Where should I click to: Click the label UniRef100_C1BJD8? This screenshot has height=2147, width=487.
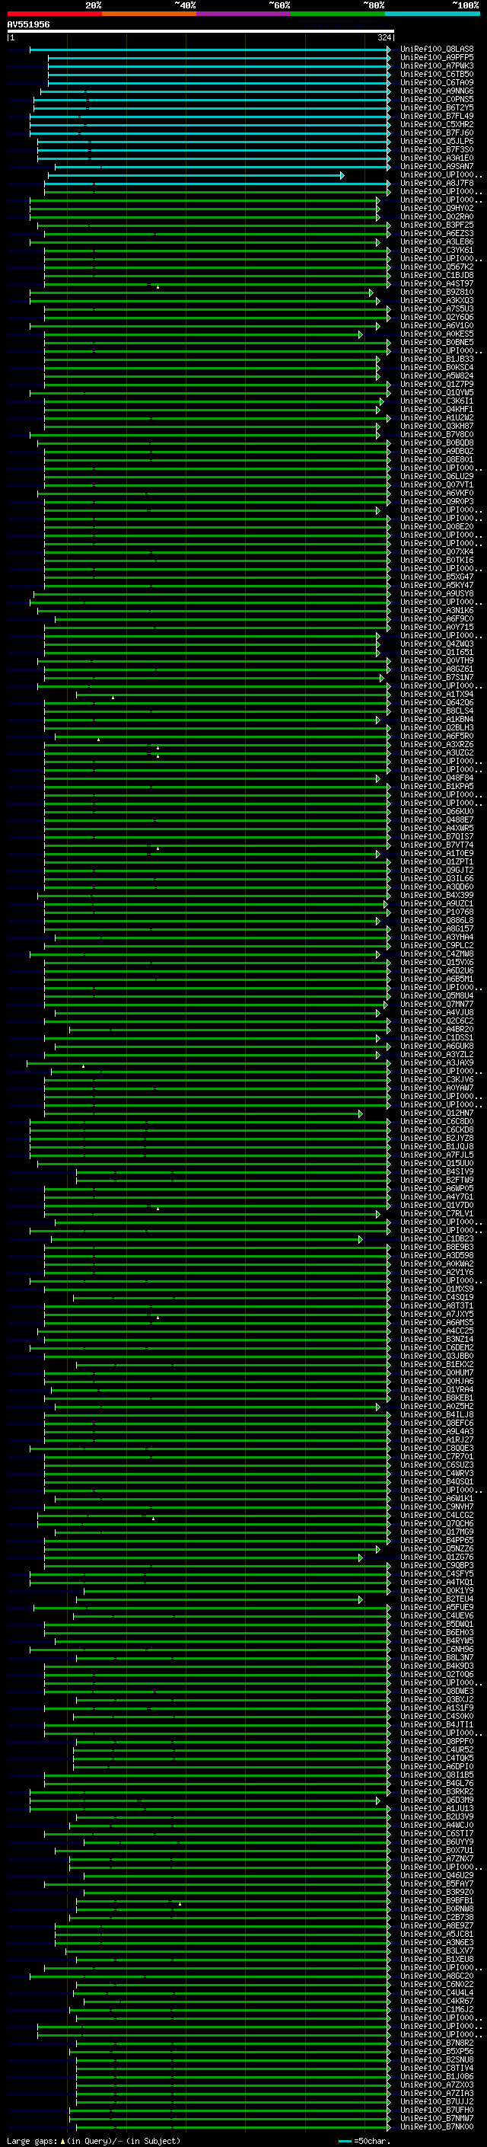coord(437,275)
